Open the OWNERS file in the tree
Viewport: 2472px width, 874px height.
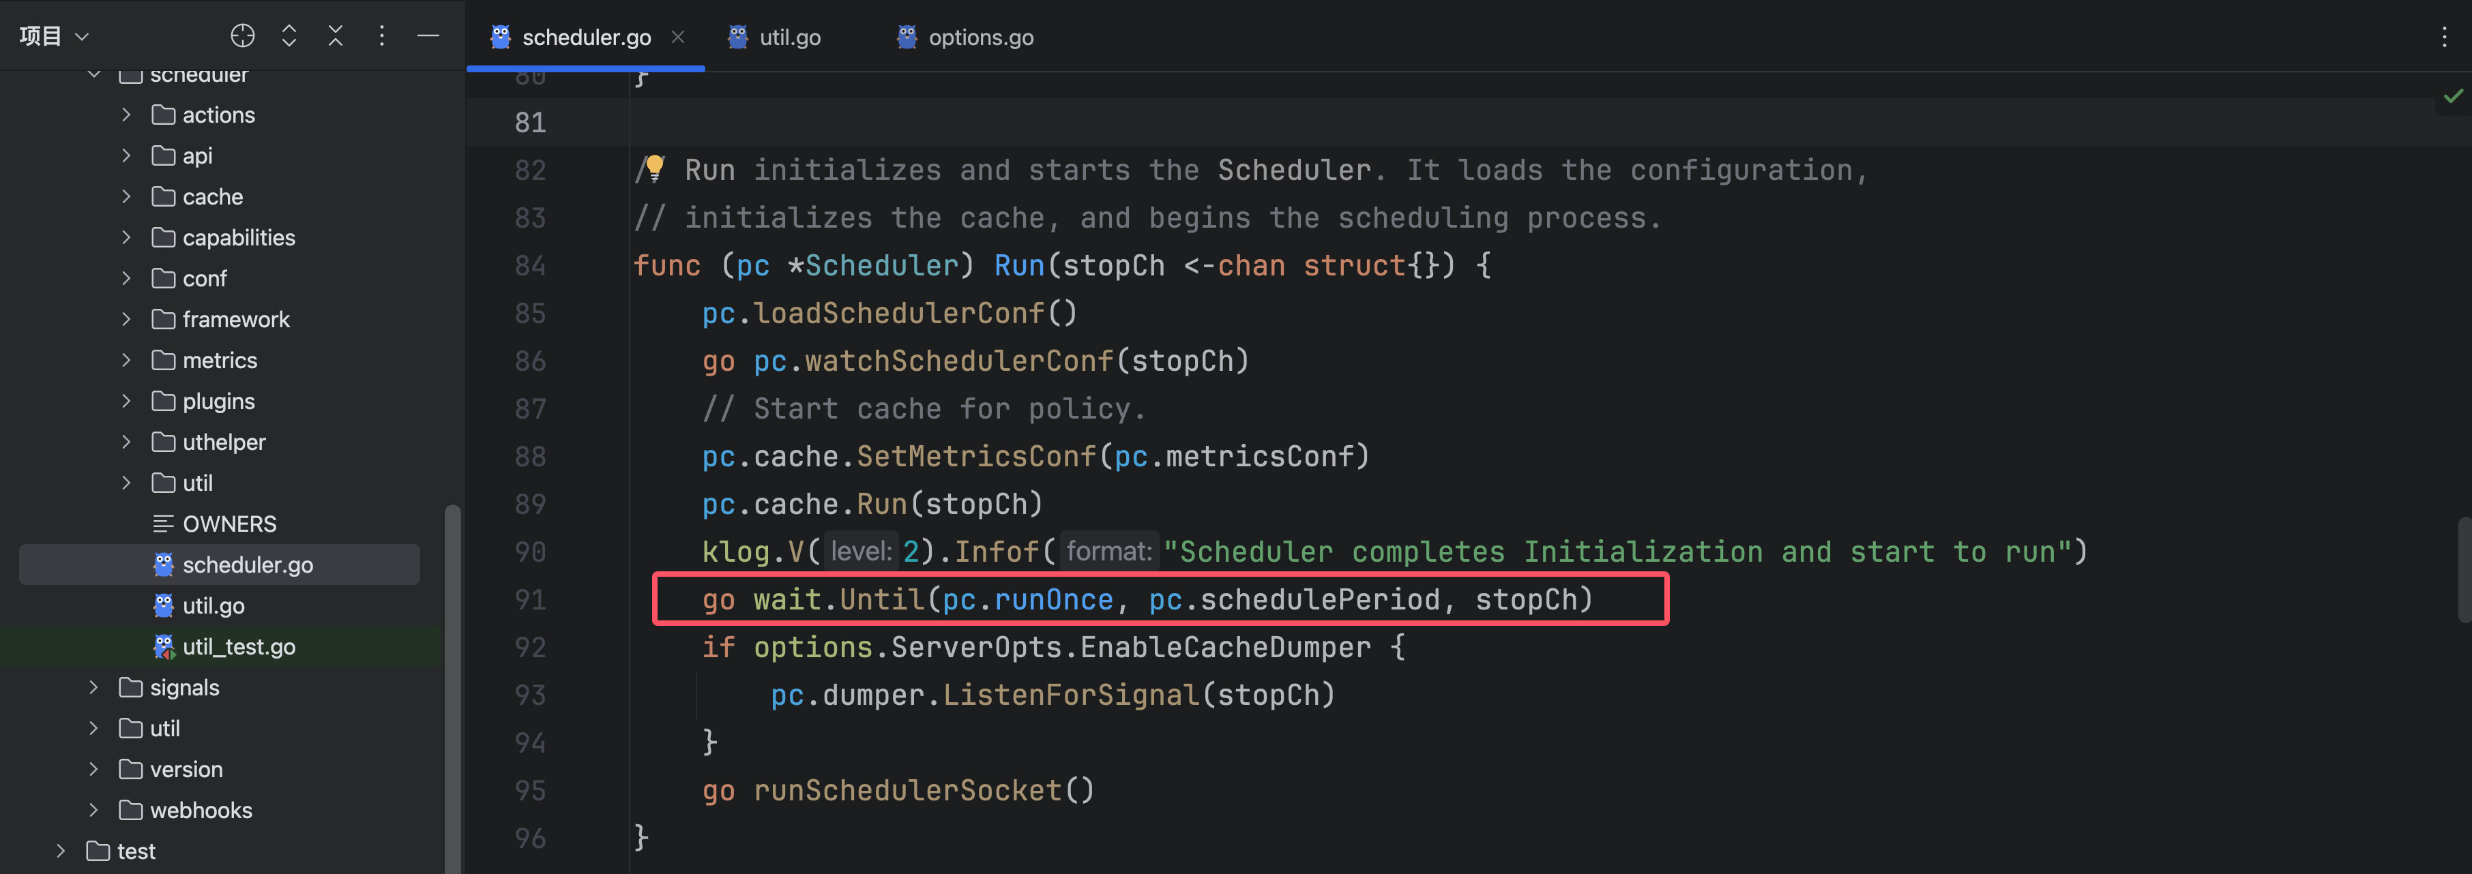(229, 524)
